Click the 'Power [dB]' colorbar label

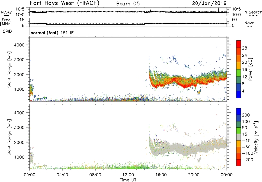pos(250,69)
